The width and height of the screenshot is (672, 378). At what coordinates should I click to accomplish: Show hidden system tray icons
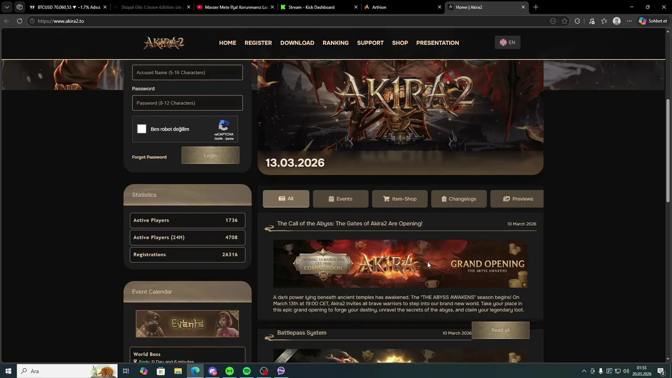tap(584, 371)
